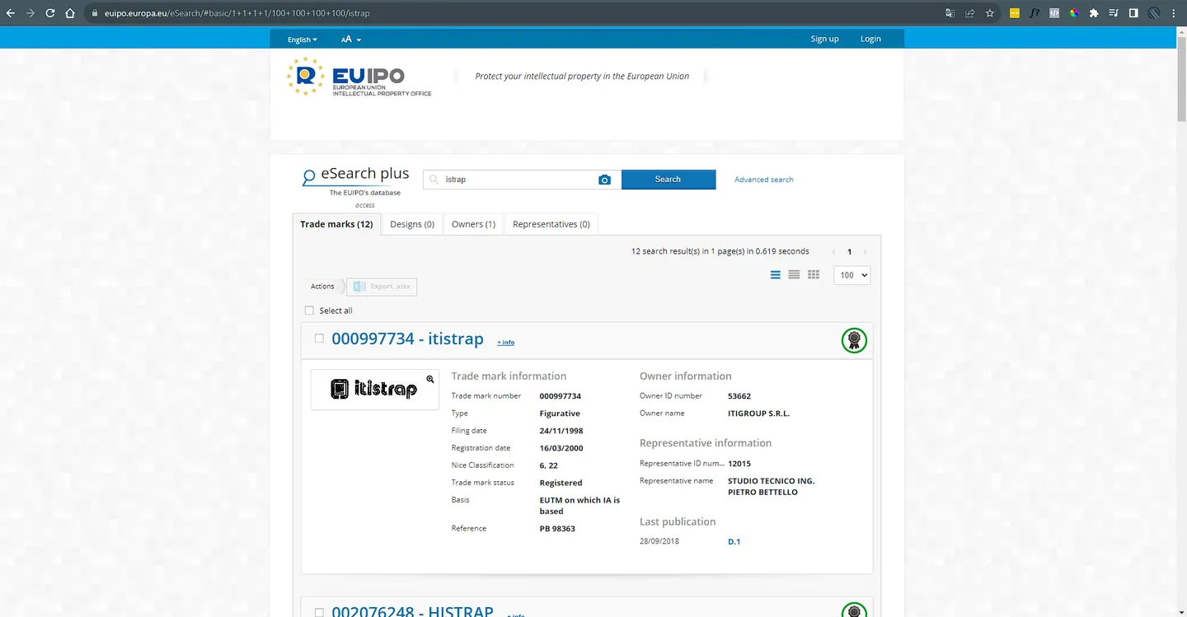
Task: Click the registered status badge for itistrap
Action: coord(854,339)
